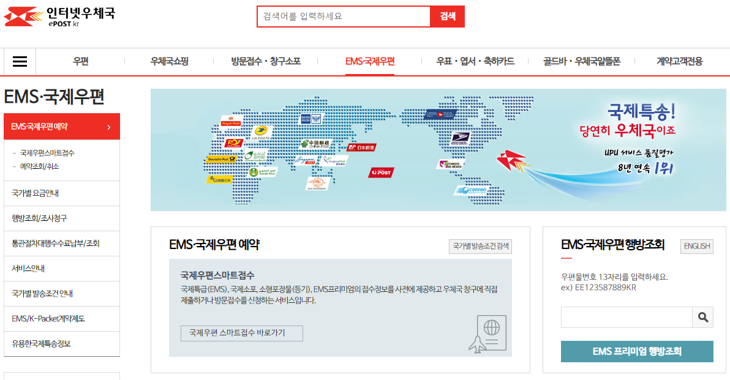The width and height of the screenshot is (730, 380).
Task: Click the Royal Mail logo on map
Action: 231,121
